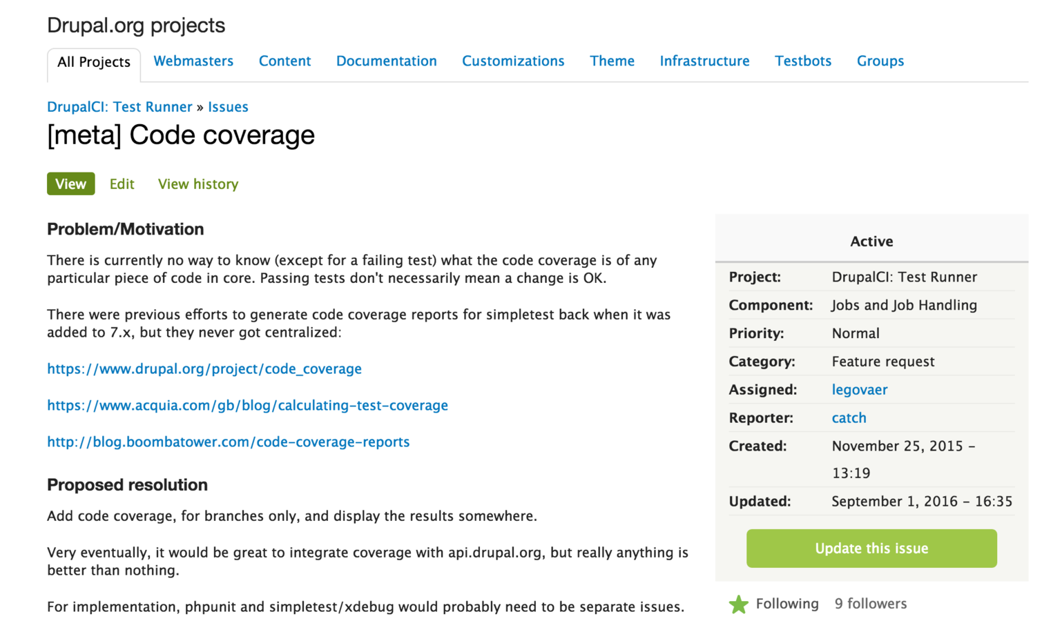Click the [meta] Code coverage title
The image size is (1062, 621).
click(x=181, y=135)
